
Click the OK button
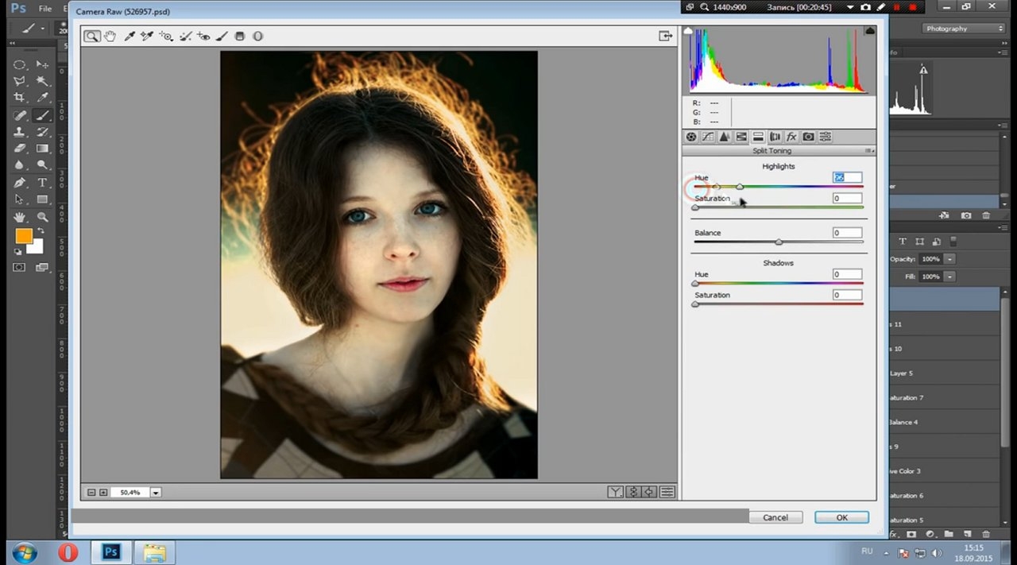[841, 517]
